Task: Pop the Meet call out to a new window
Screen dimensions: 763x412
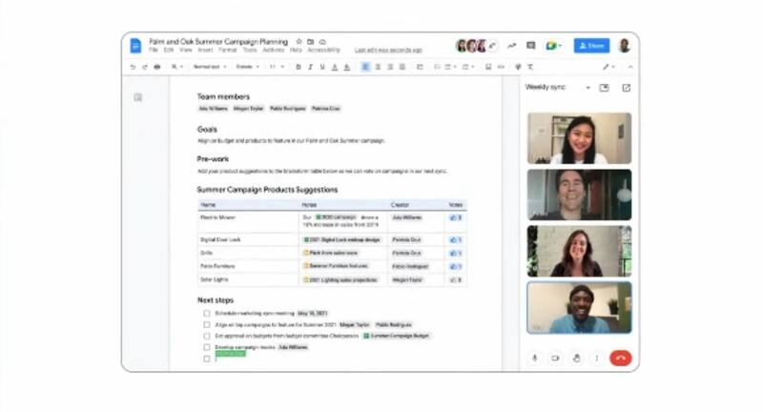Action: [626, 88]
